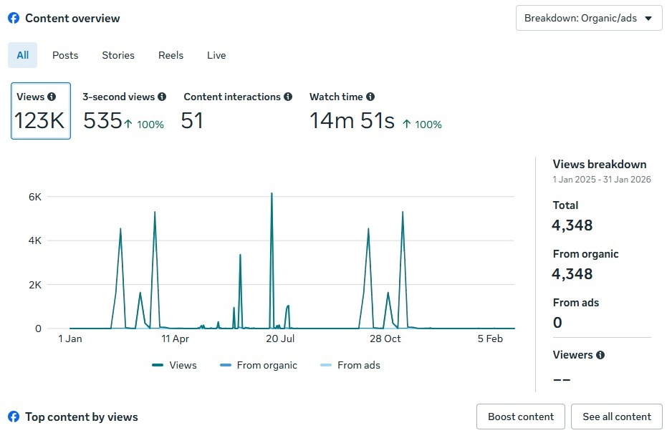Select the All tab
The image size is (672, 438).
point(23,55)
